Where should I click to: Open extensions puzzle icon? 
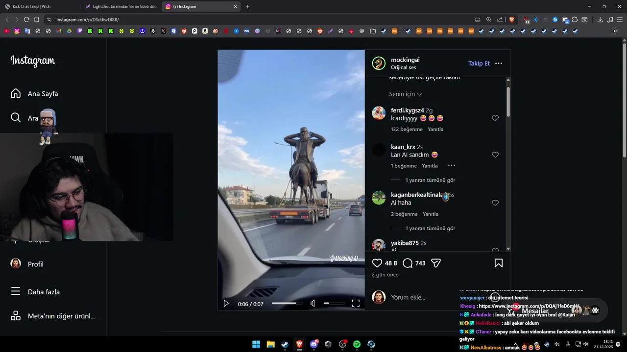point(575,20)
